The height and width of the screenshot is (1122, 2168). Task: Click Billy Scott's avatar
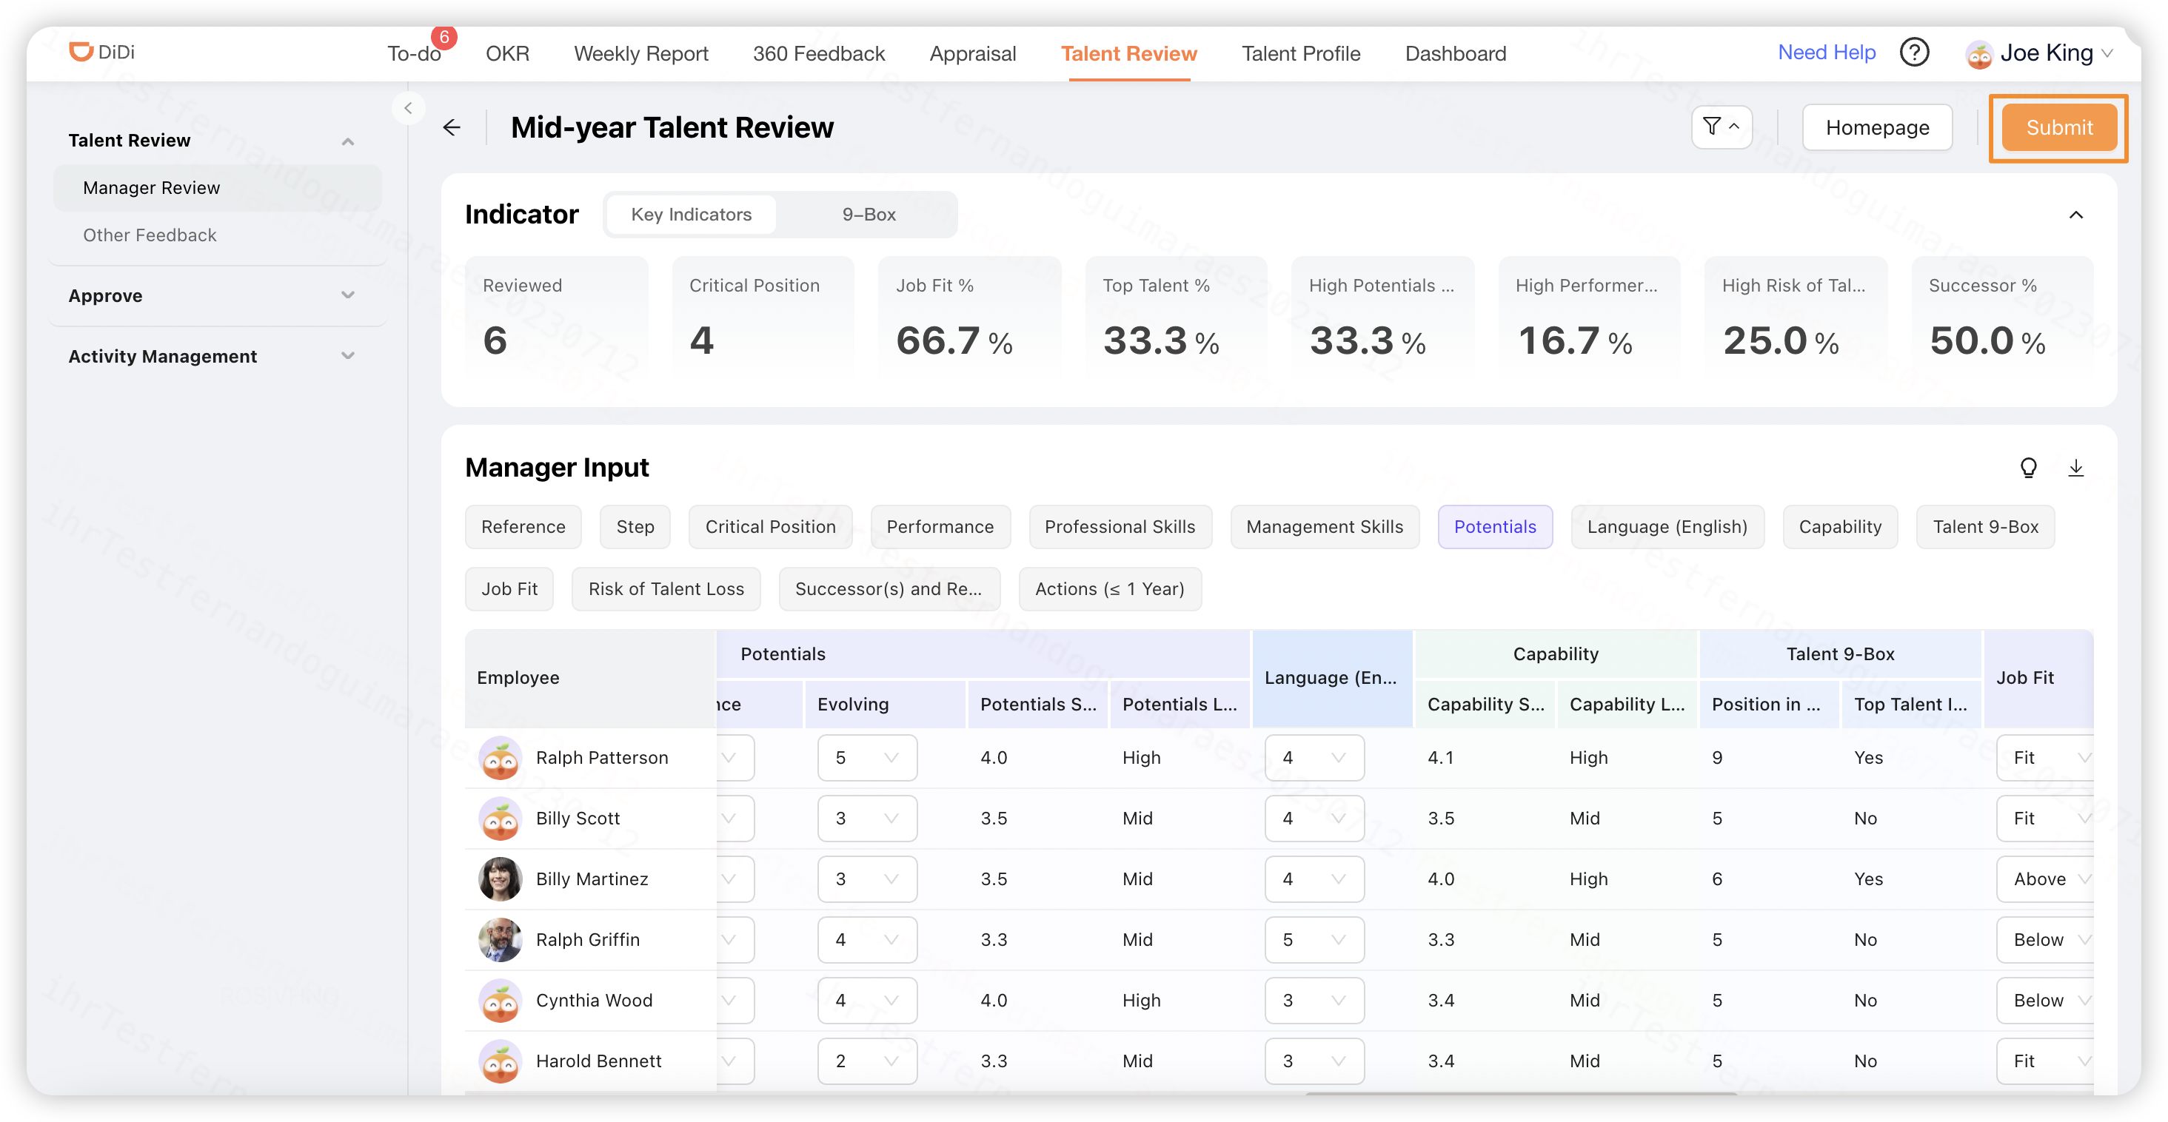[500, 819]
